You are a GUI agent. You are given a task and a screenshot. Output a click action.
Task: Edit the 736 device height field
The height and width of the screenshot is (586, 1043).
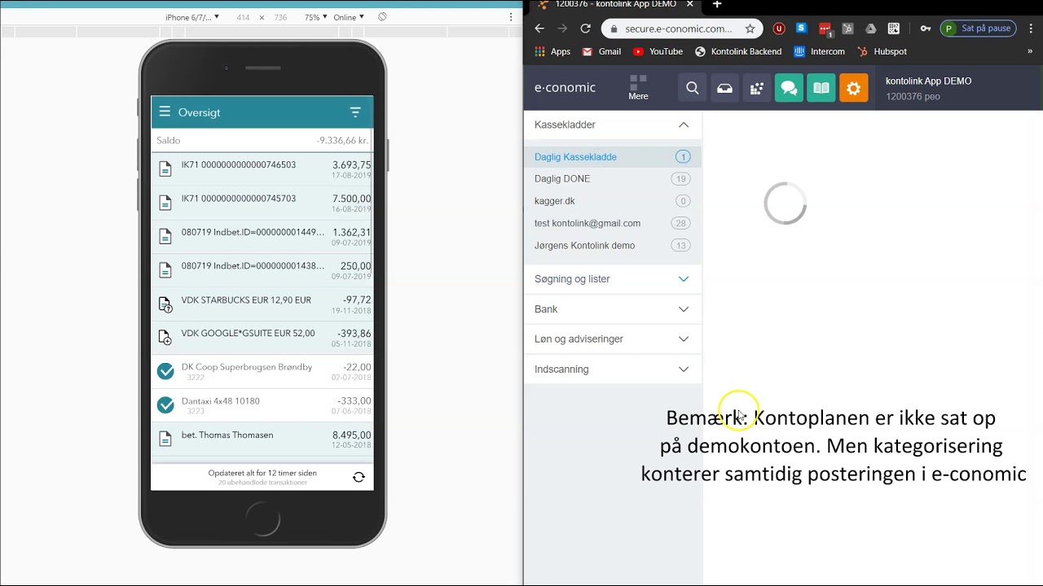(x=280, y=17)
